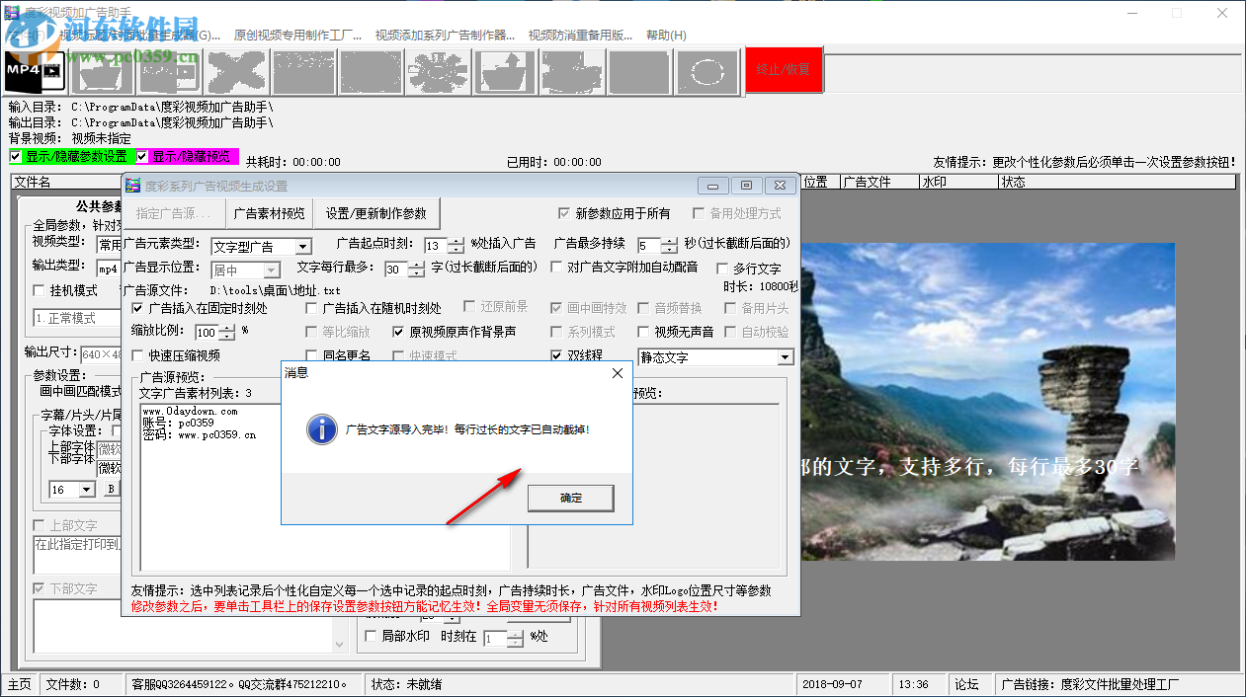1246x697 pixels.
Task: Click 确定 in the message dialog
Action: coord(570,498)
